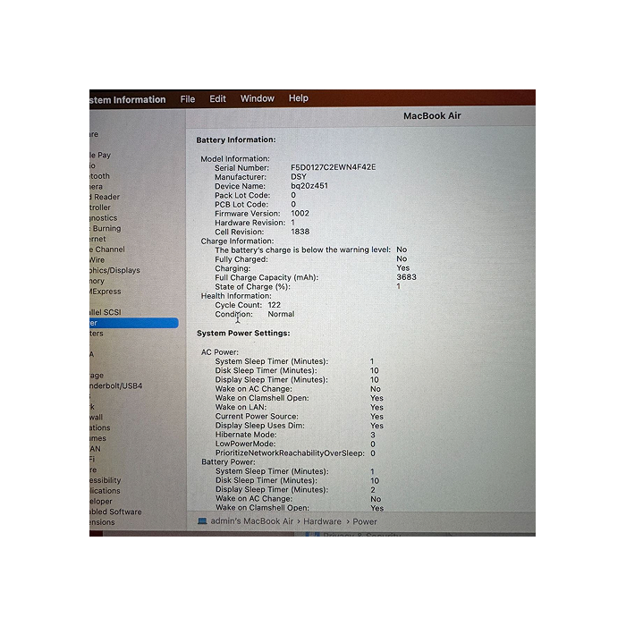Select Applications in the sidebar
Viewport: 626px width, 626px height.
click(x=105, y=490)
